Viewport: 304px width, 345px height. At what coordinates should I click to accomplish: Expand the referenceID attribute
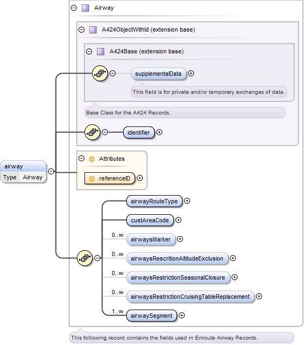point(139,178)
